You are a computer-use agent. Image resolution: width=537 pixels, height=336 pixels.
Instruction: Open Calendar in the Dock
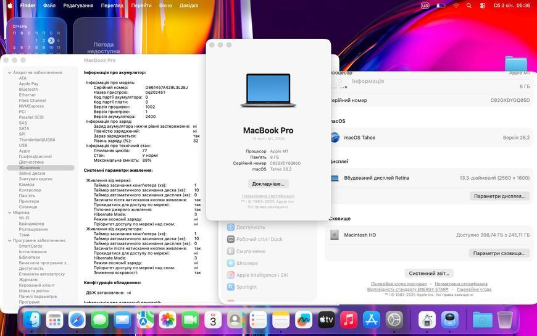pyautogui.click(x=213, y=320)
